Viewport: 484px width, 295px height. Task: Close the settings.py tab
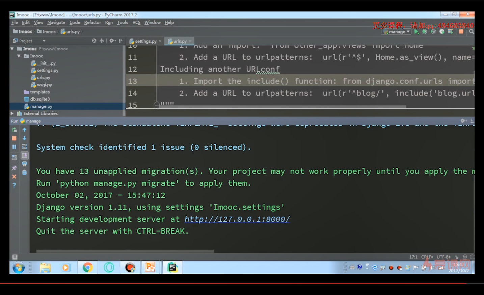(x=160, y=41)
